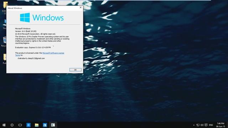This screenshot has height=128, width=228.
Task: Launch the blue globe browser on taskbar
Action: (x=28, y=125)
